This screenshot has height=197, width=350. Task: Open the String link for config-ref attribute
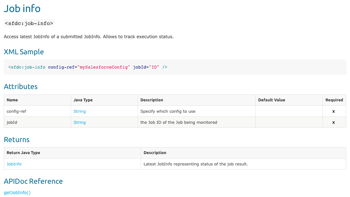coord(80,111)
